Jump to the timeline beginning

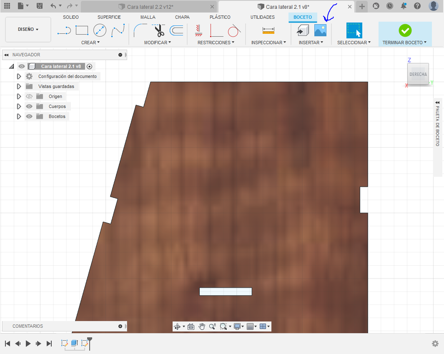(8, 344)
